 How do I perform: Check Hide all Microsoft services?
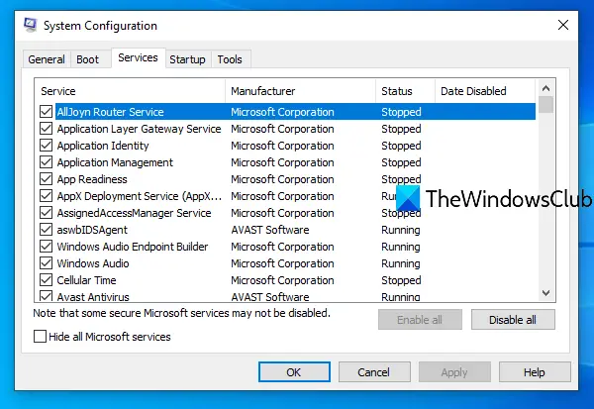[x=40, y=337]
